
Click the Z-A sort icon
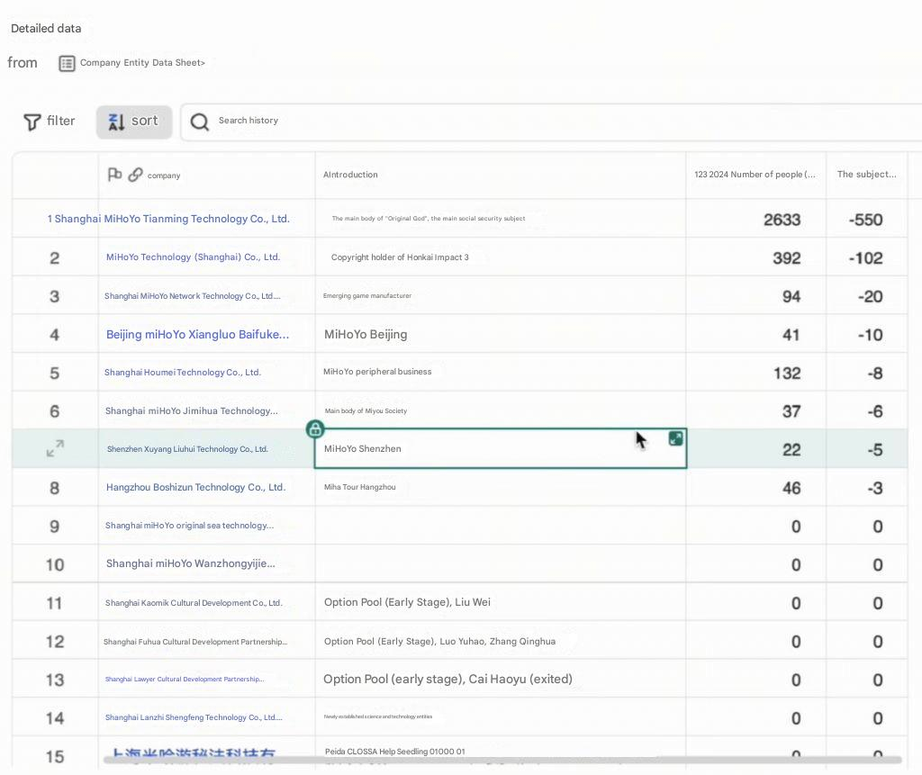[116, 122]
